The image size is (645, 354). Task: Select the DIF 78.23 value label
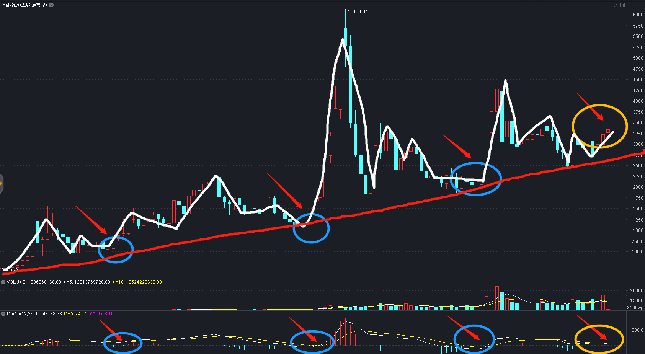click(51, 314)
